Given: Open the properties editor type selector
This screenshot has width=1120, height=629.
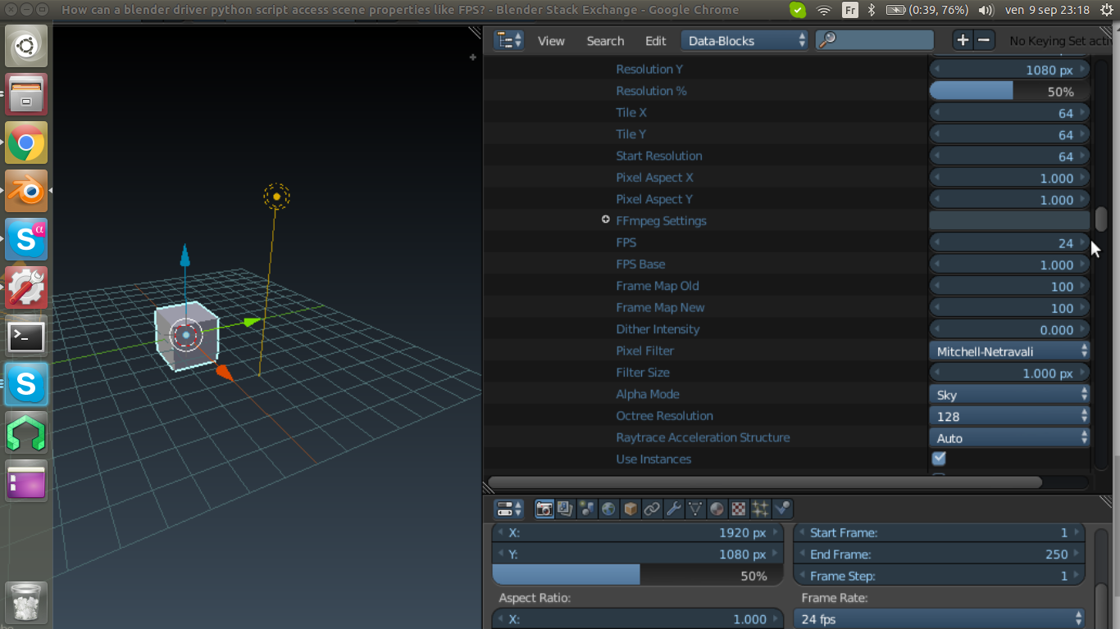Looking at the screenshot, I should click(508, 509).
